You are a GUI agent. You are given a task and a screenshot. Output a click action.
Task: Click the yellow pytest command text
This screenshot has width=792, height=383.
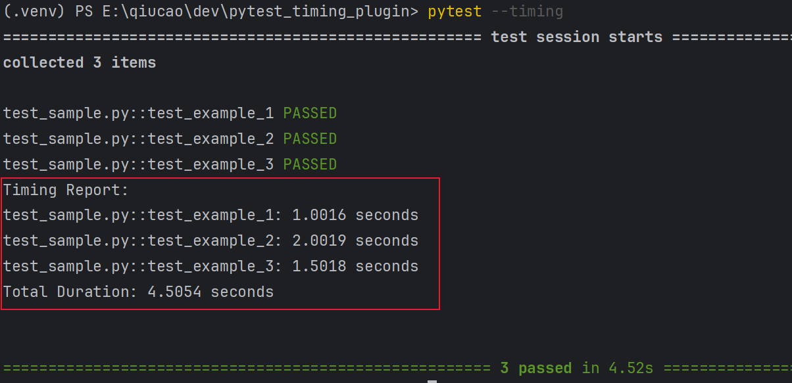[455, 11]
